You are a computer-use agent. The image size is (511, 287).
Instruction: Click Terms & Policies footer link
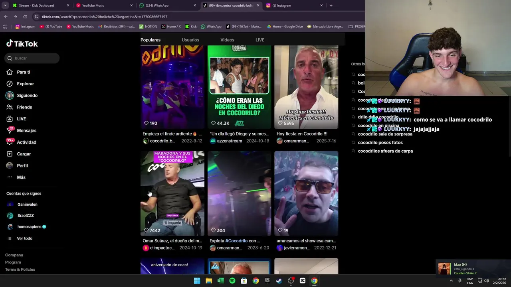click(20, 269)
